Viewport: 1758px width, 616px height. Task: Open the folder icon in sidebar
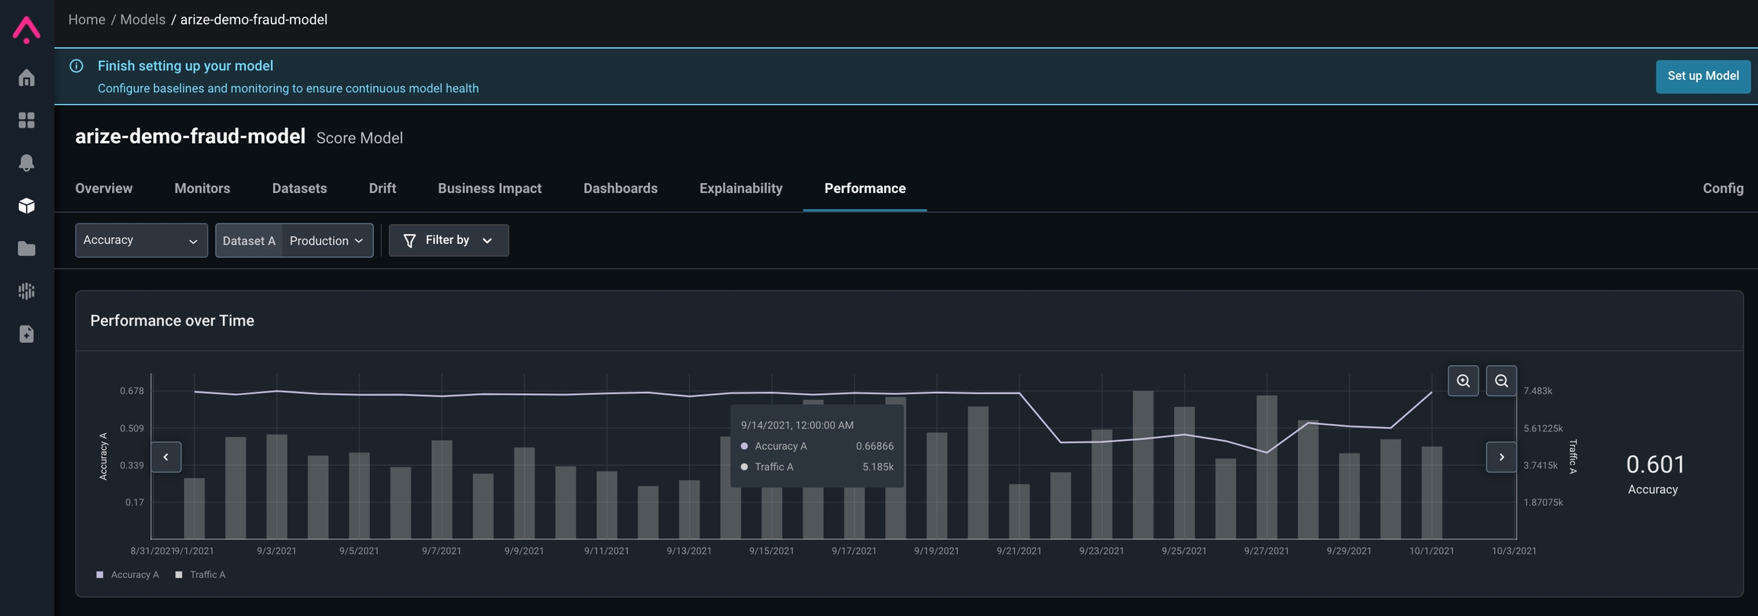point(27,249)
